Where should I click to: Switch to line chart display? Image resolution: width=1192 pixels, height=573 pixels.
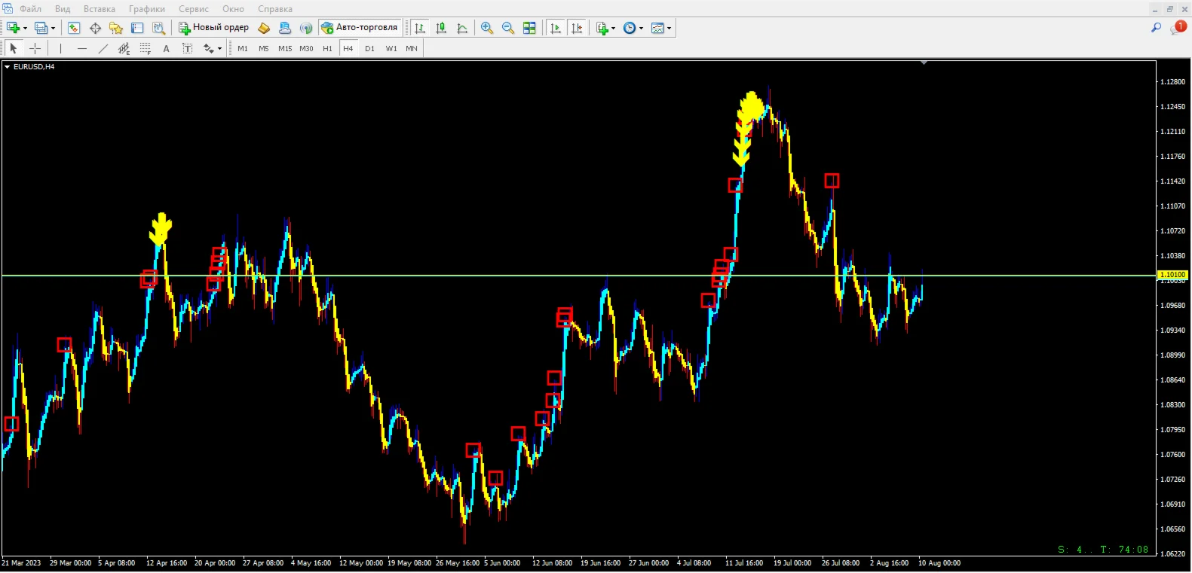pyautogui.click(x=463, y=28)
